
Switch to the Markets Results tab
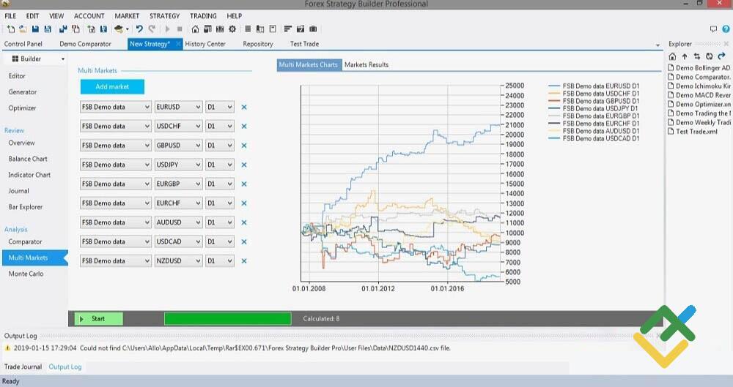[366, 65]
